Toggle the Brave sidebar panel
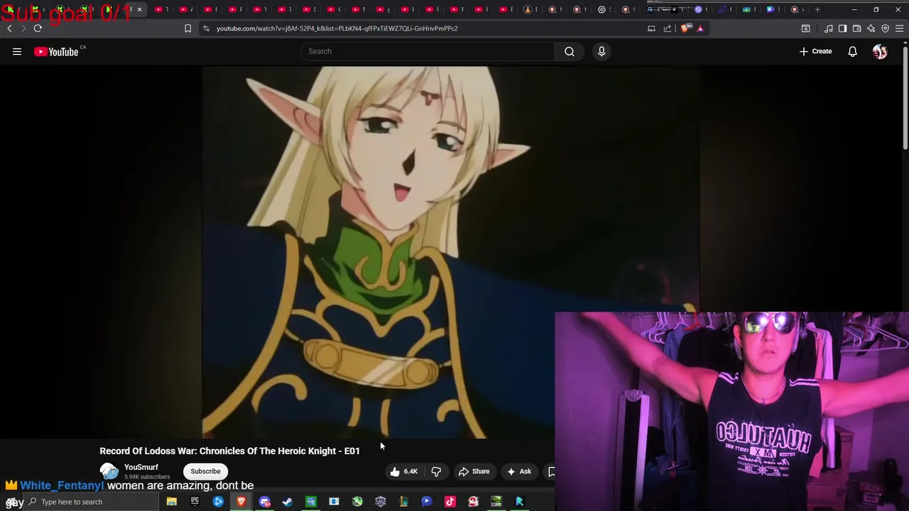The width and height of the screenshot is (909, 511). (842, 28)
